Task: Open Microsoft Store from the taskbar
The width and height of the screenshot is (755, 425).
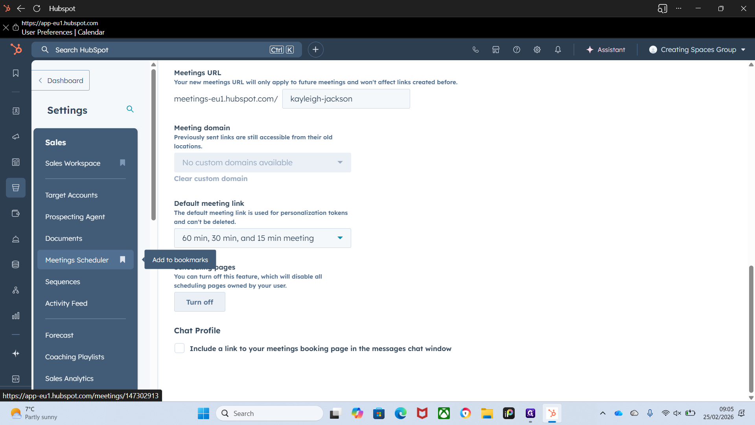Action: [x=379, y=413]
